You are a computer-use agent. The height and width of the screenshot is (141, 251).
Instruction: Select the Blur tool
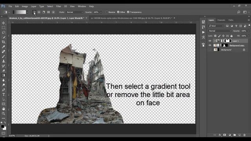[x=4, y=80]
